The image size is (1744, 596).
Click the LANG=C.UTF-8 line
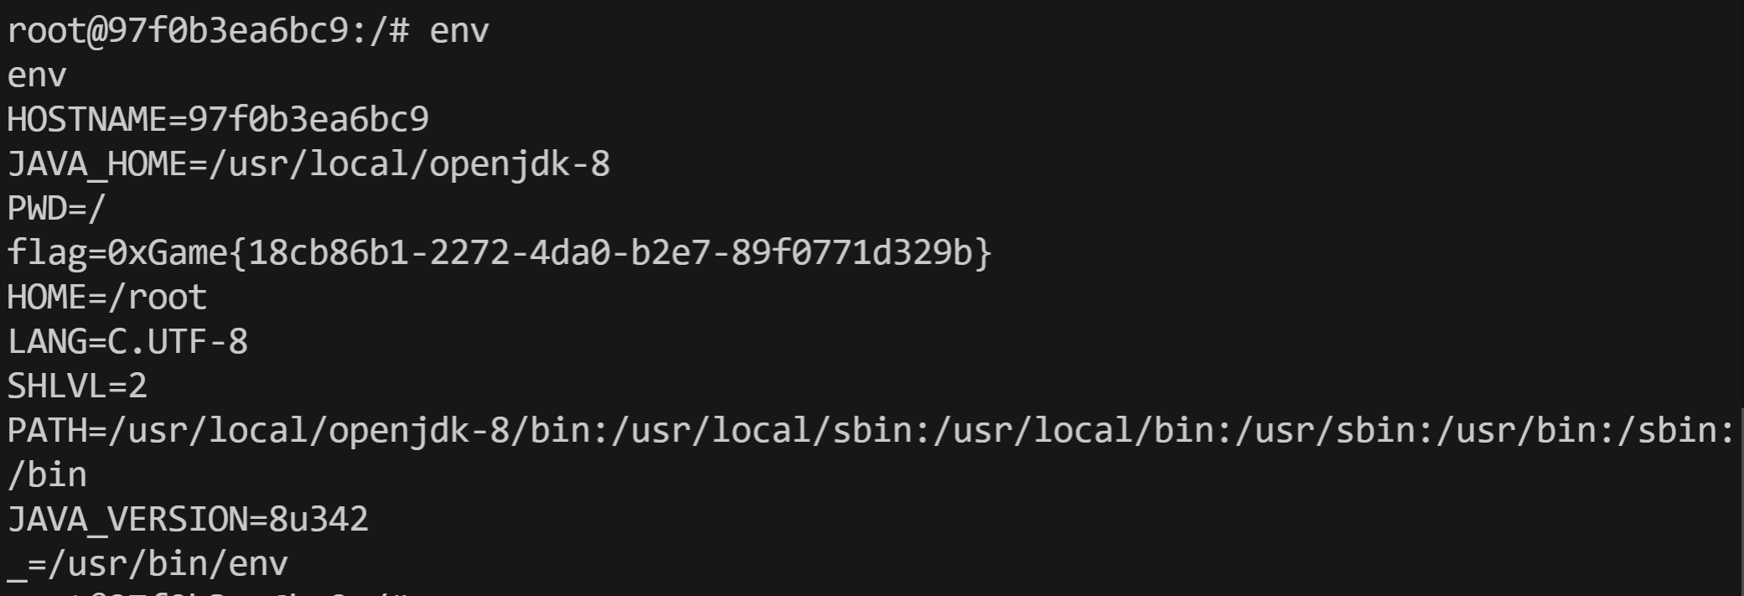tap(127, 342)
